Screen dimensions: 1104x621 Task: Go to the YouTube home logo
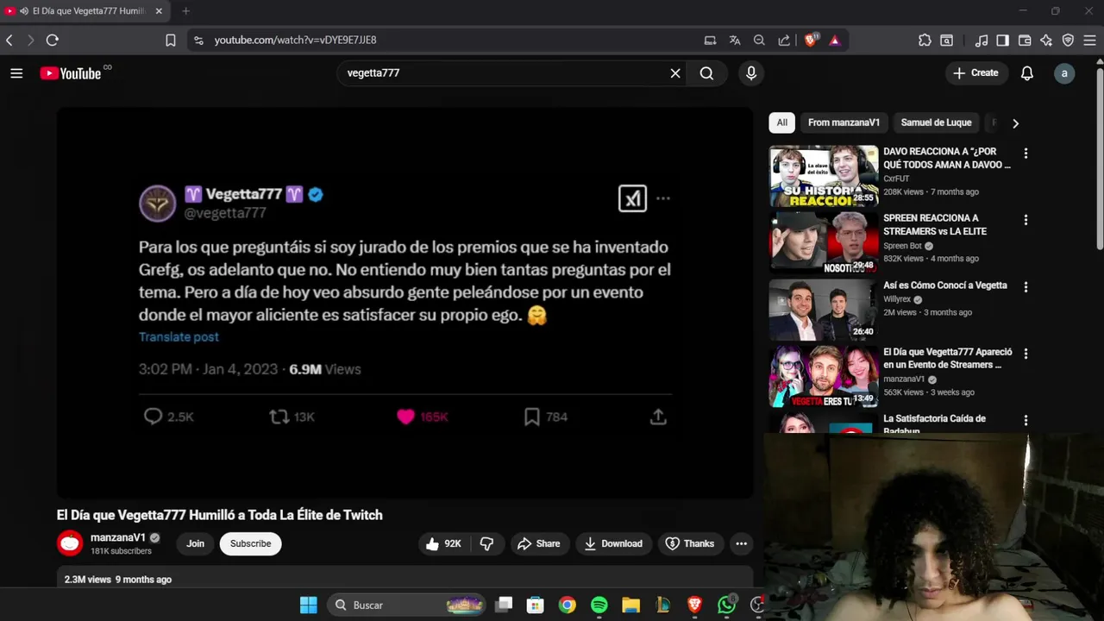71,73
